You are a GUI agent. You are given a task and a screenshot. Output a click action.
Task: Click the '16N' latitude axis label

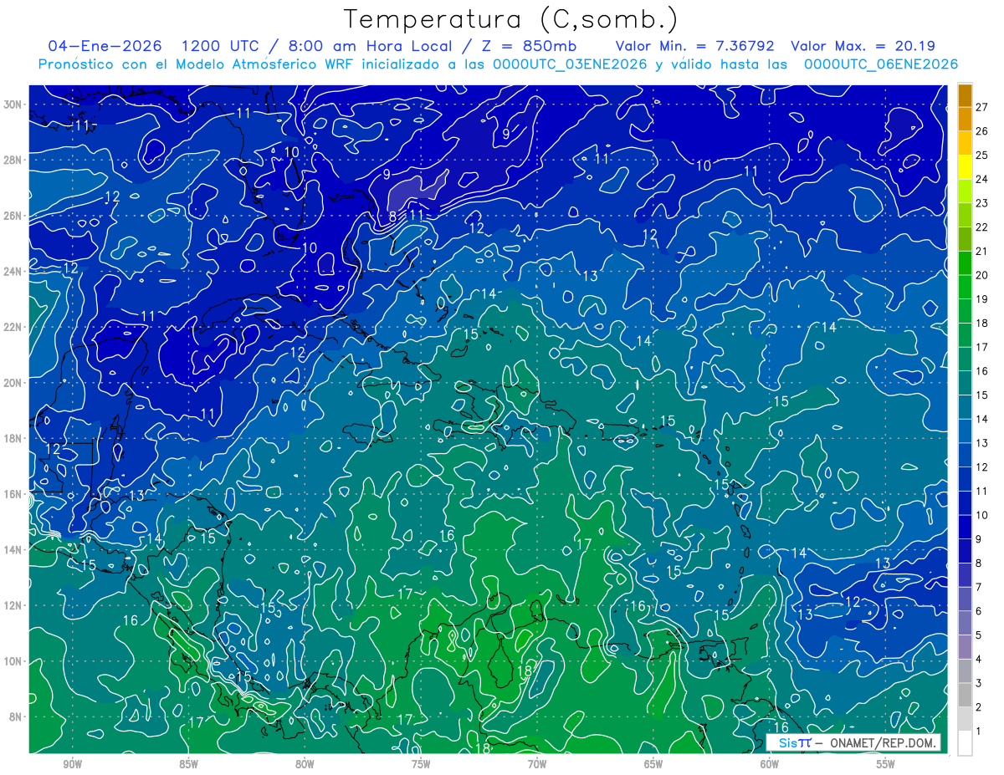pos(13,494)
